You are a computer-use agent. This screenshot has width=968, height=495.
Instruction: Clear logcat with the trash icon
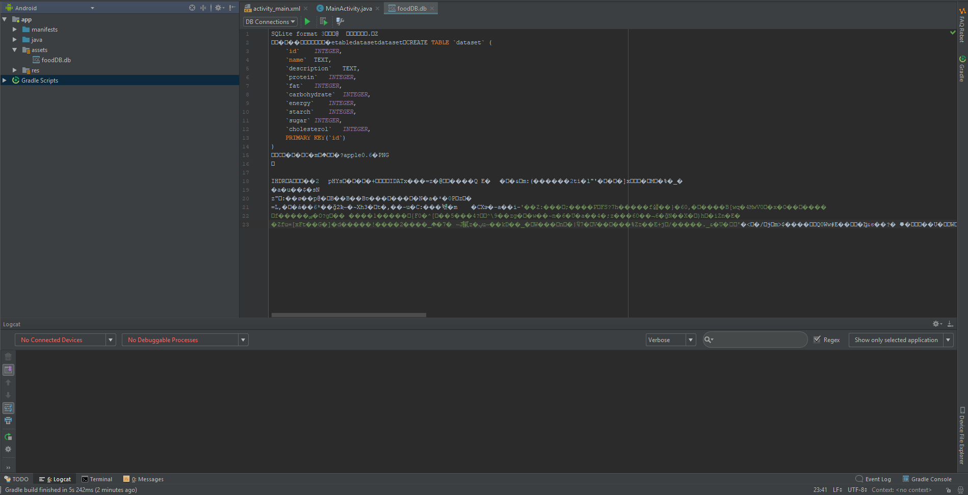[8, 357]
